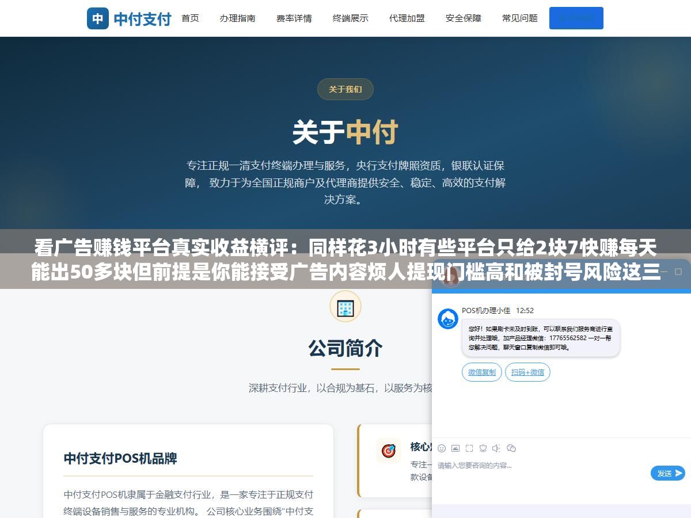Screen dimensions: 691x518
Task: Click the hero paragraph starting 专注正规一清支付终端
Action: [345, 182]
